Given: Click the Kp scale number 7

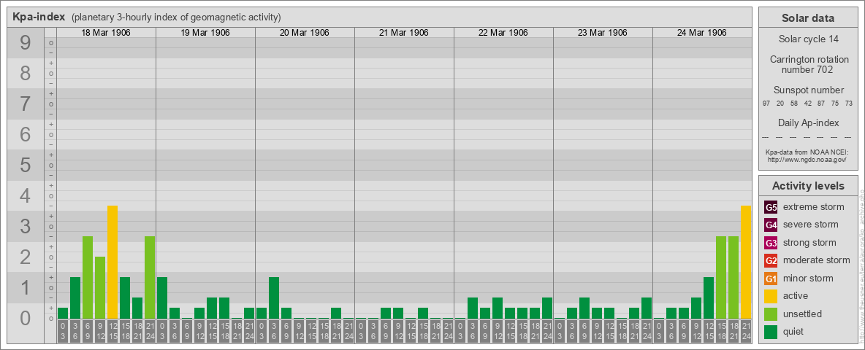Looking at the screenshot, I should 25,104.
